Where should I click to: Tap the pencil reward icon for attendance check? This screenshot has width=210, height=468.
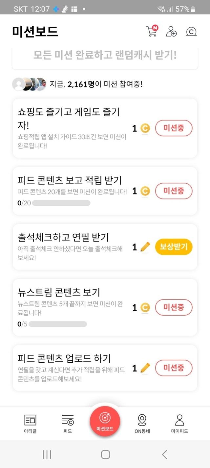pos(145,247)
